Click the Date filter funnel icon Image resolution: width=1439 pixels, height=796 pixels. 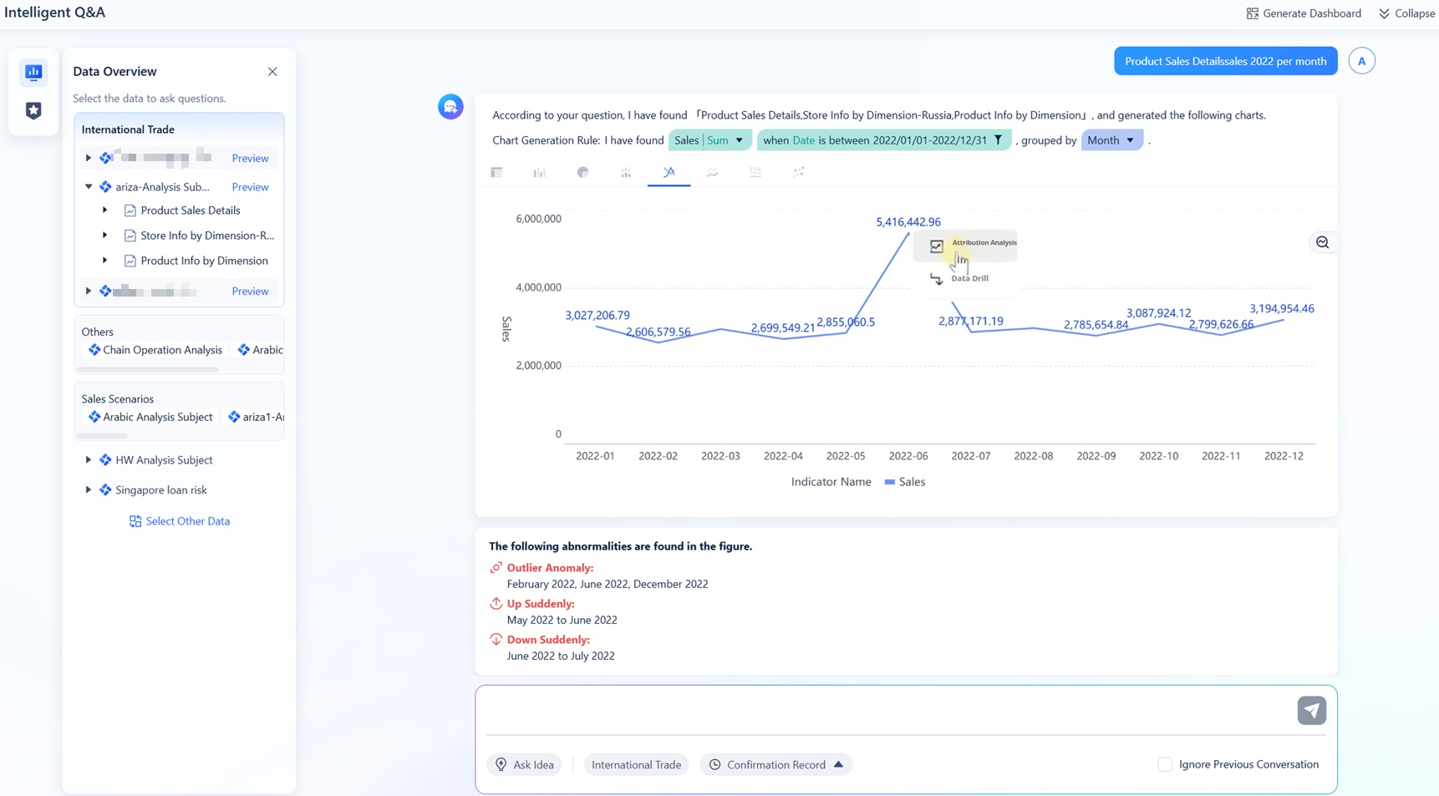(998, 140)
